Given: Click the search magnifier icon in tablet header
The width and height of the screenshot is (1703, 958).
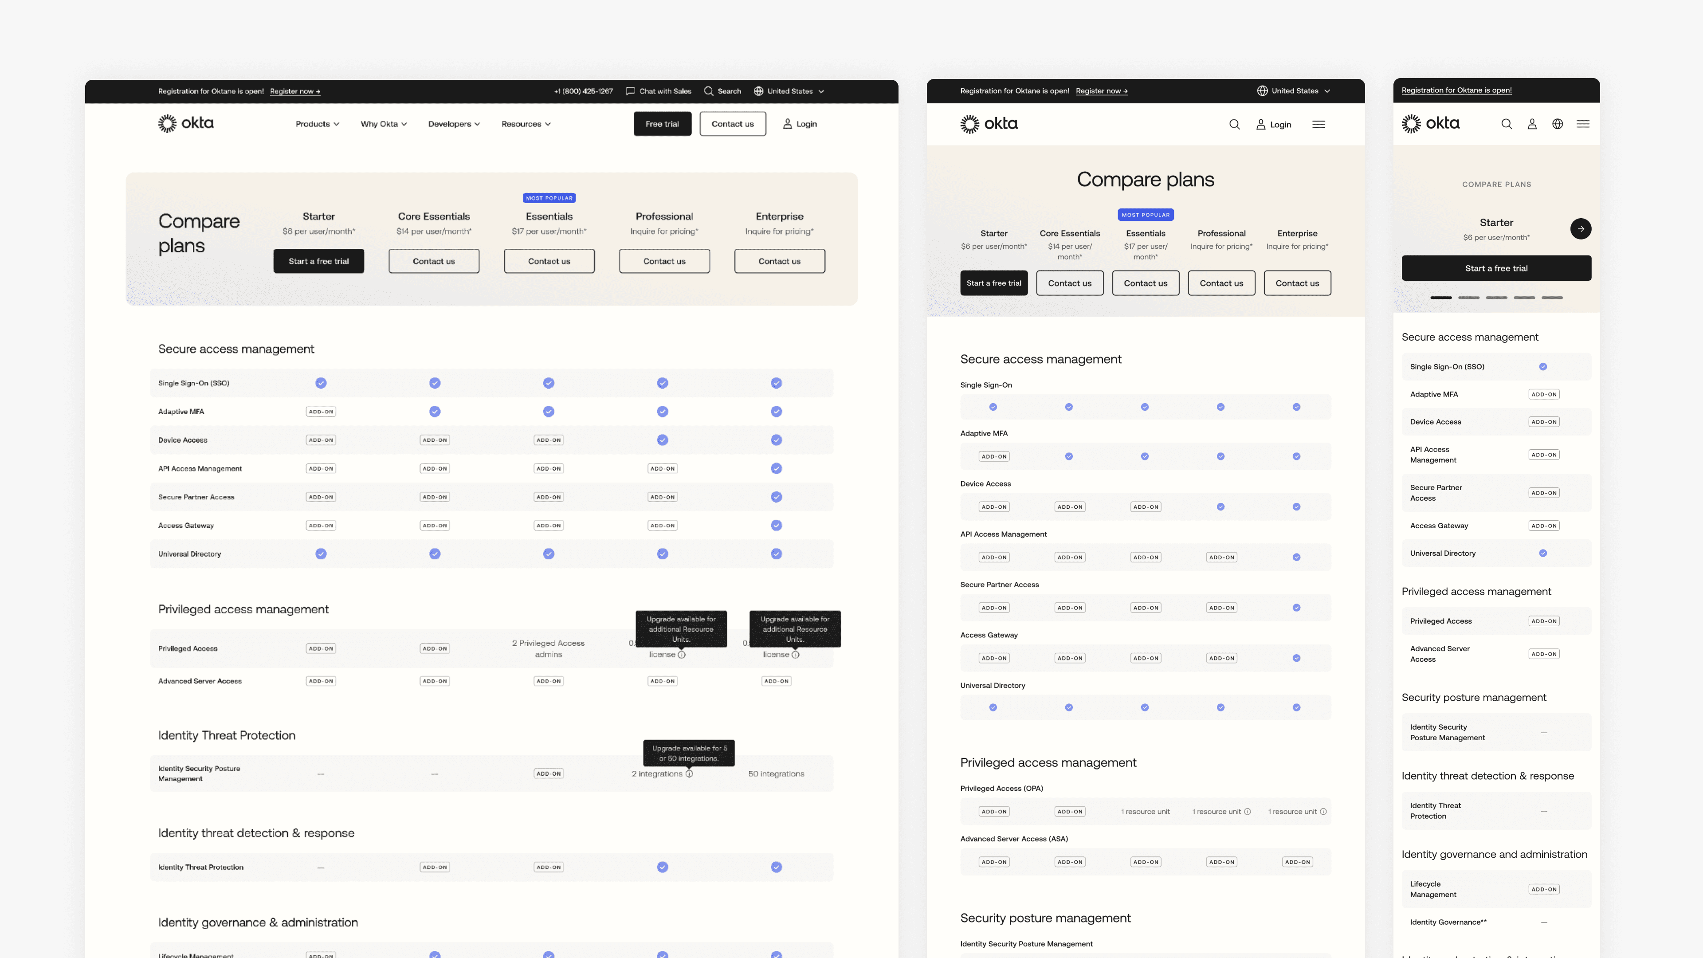Looking at the screenshot, I should 1234,124.
